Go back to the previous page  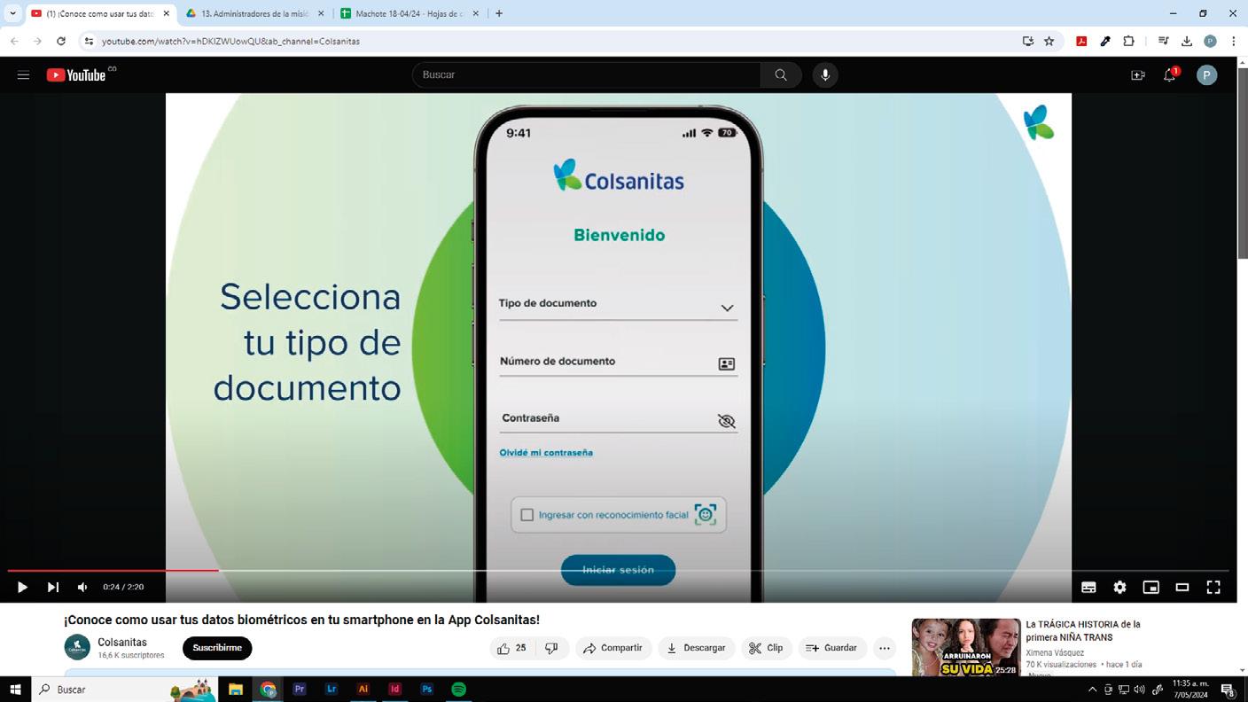(14, 41)
